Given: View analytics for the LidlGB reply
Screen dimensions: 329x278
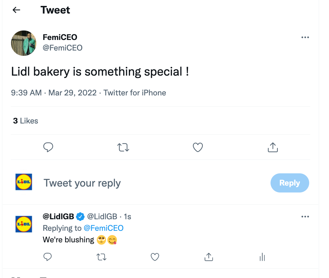Looking at the screenshot, I should point(262,257).
